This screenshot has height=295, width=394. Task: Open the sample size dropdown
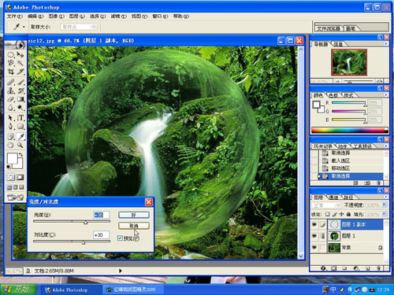79,27
